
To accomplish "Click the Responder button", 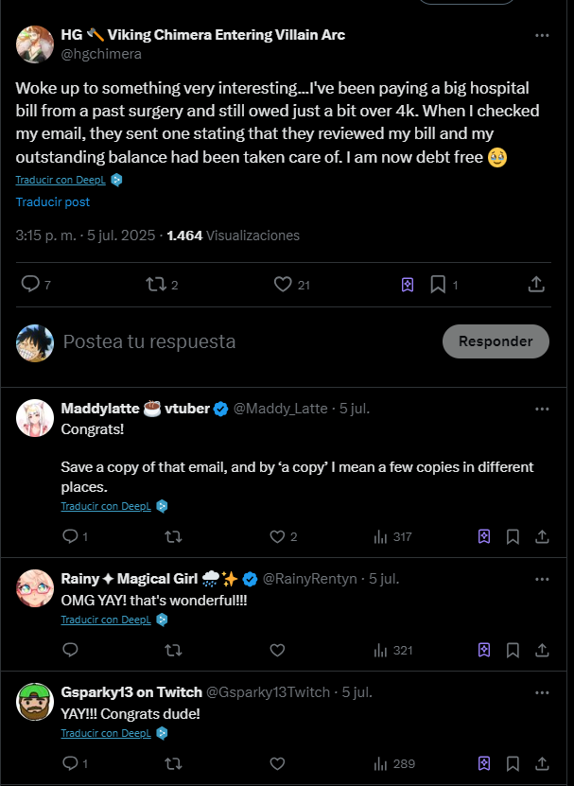I will coord(496,341).
